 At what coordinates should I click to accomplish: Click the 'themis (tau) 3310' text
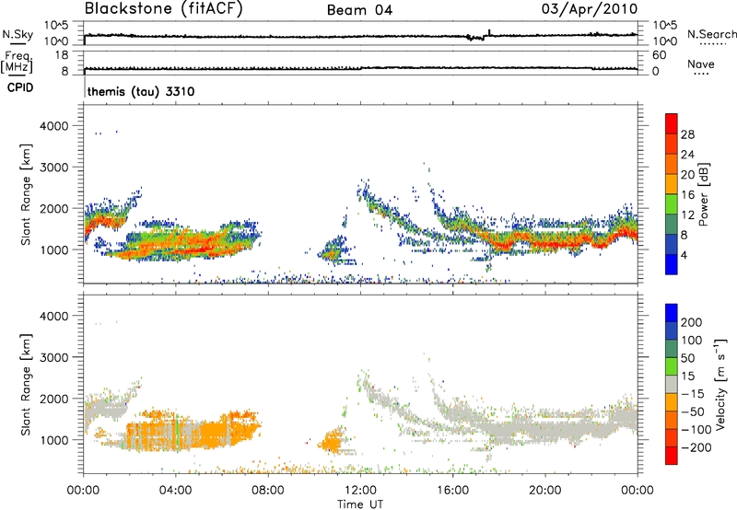141,91
